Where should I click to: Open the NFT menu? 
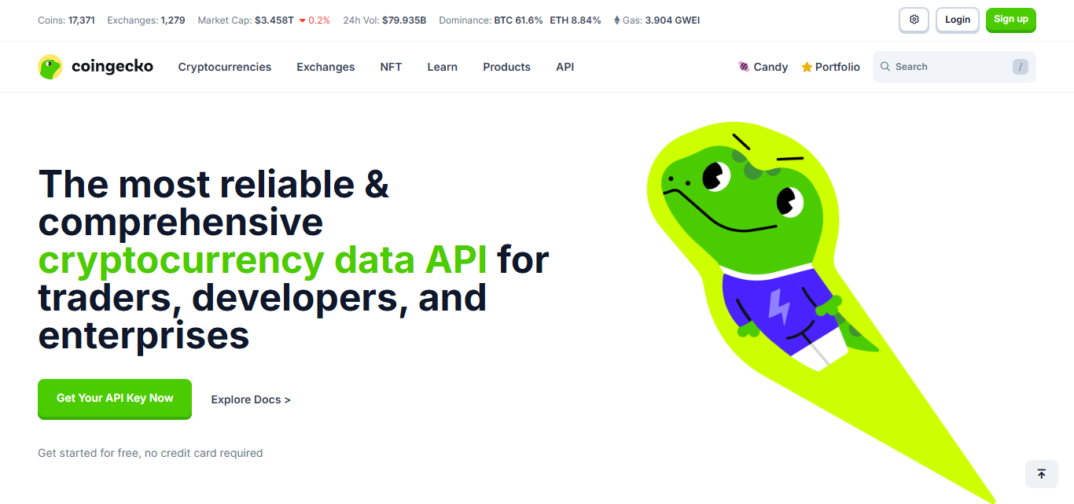391,67
